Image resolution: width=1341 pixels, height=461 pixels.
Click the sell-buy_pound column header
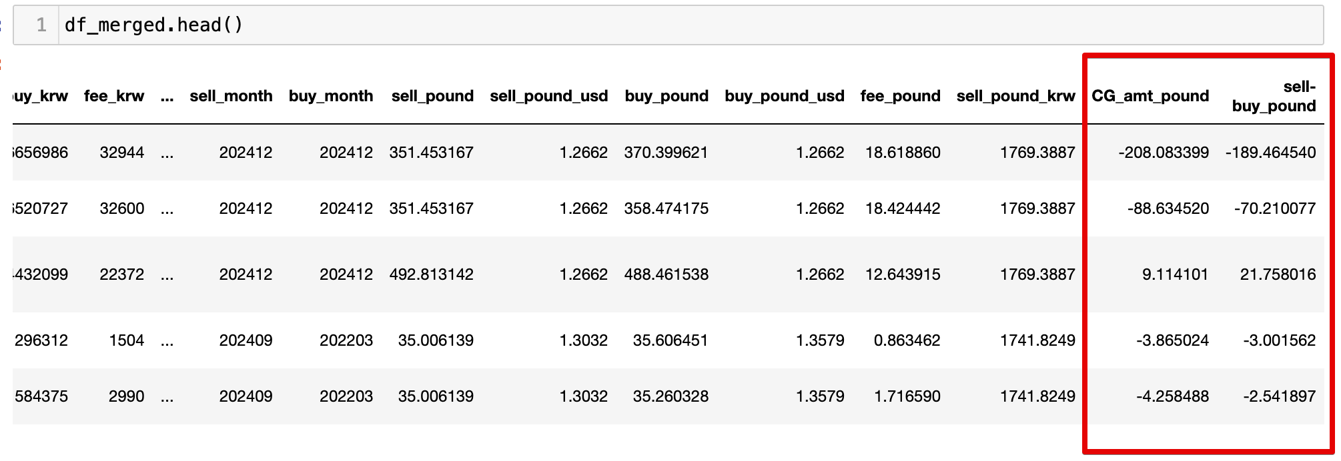1274,96
